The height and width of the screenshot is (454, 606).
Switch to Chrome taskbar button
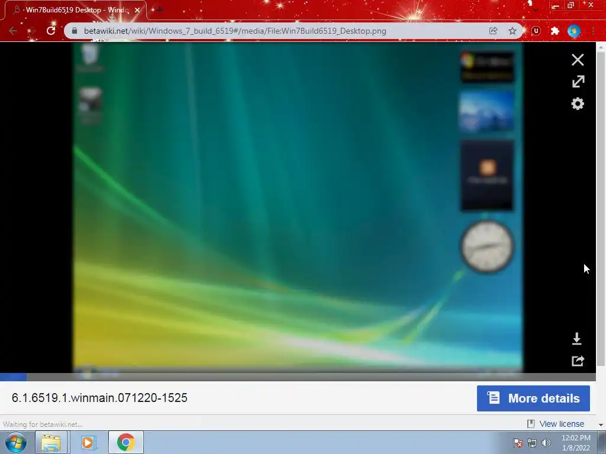(x=126, y=442)
